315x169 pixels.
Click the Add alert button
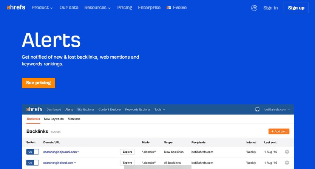pos(279,131)
